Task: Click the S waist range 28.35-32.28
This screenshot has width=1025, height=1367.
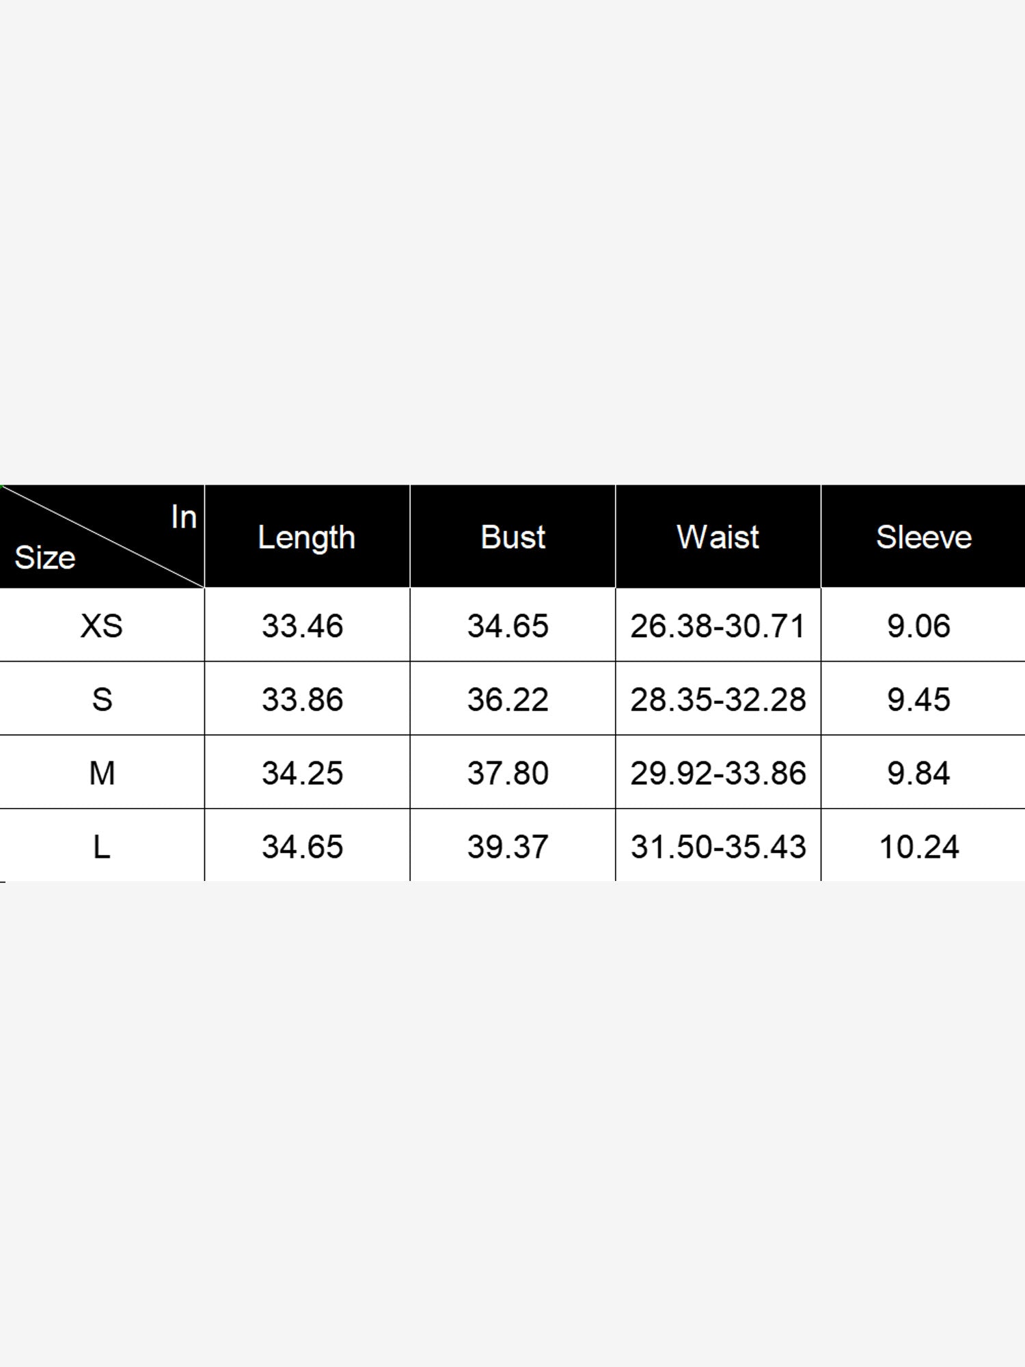Action: click(x=717, y=700)
